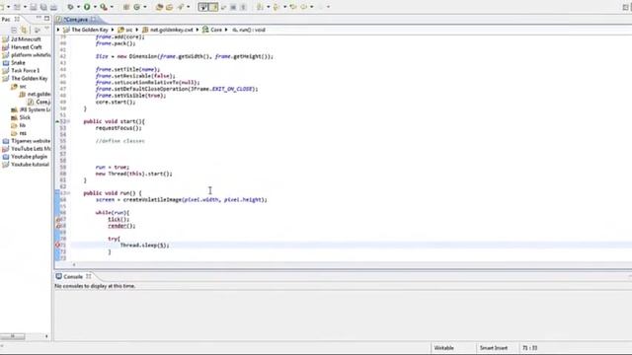Select the Package Explorer tab

tap(10, 20)
